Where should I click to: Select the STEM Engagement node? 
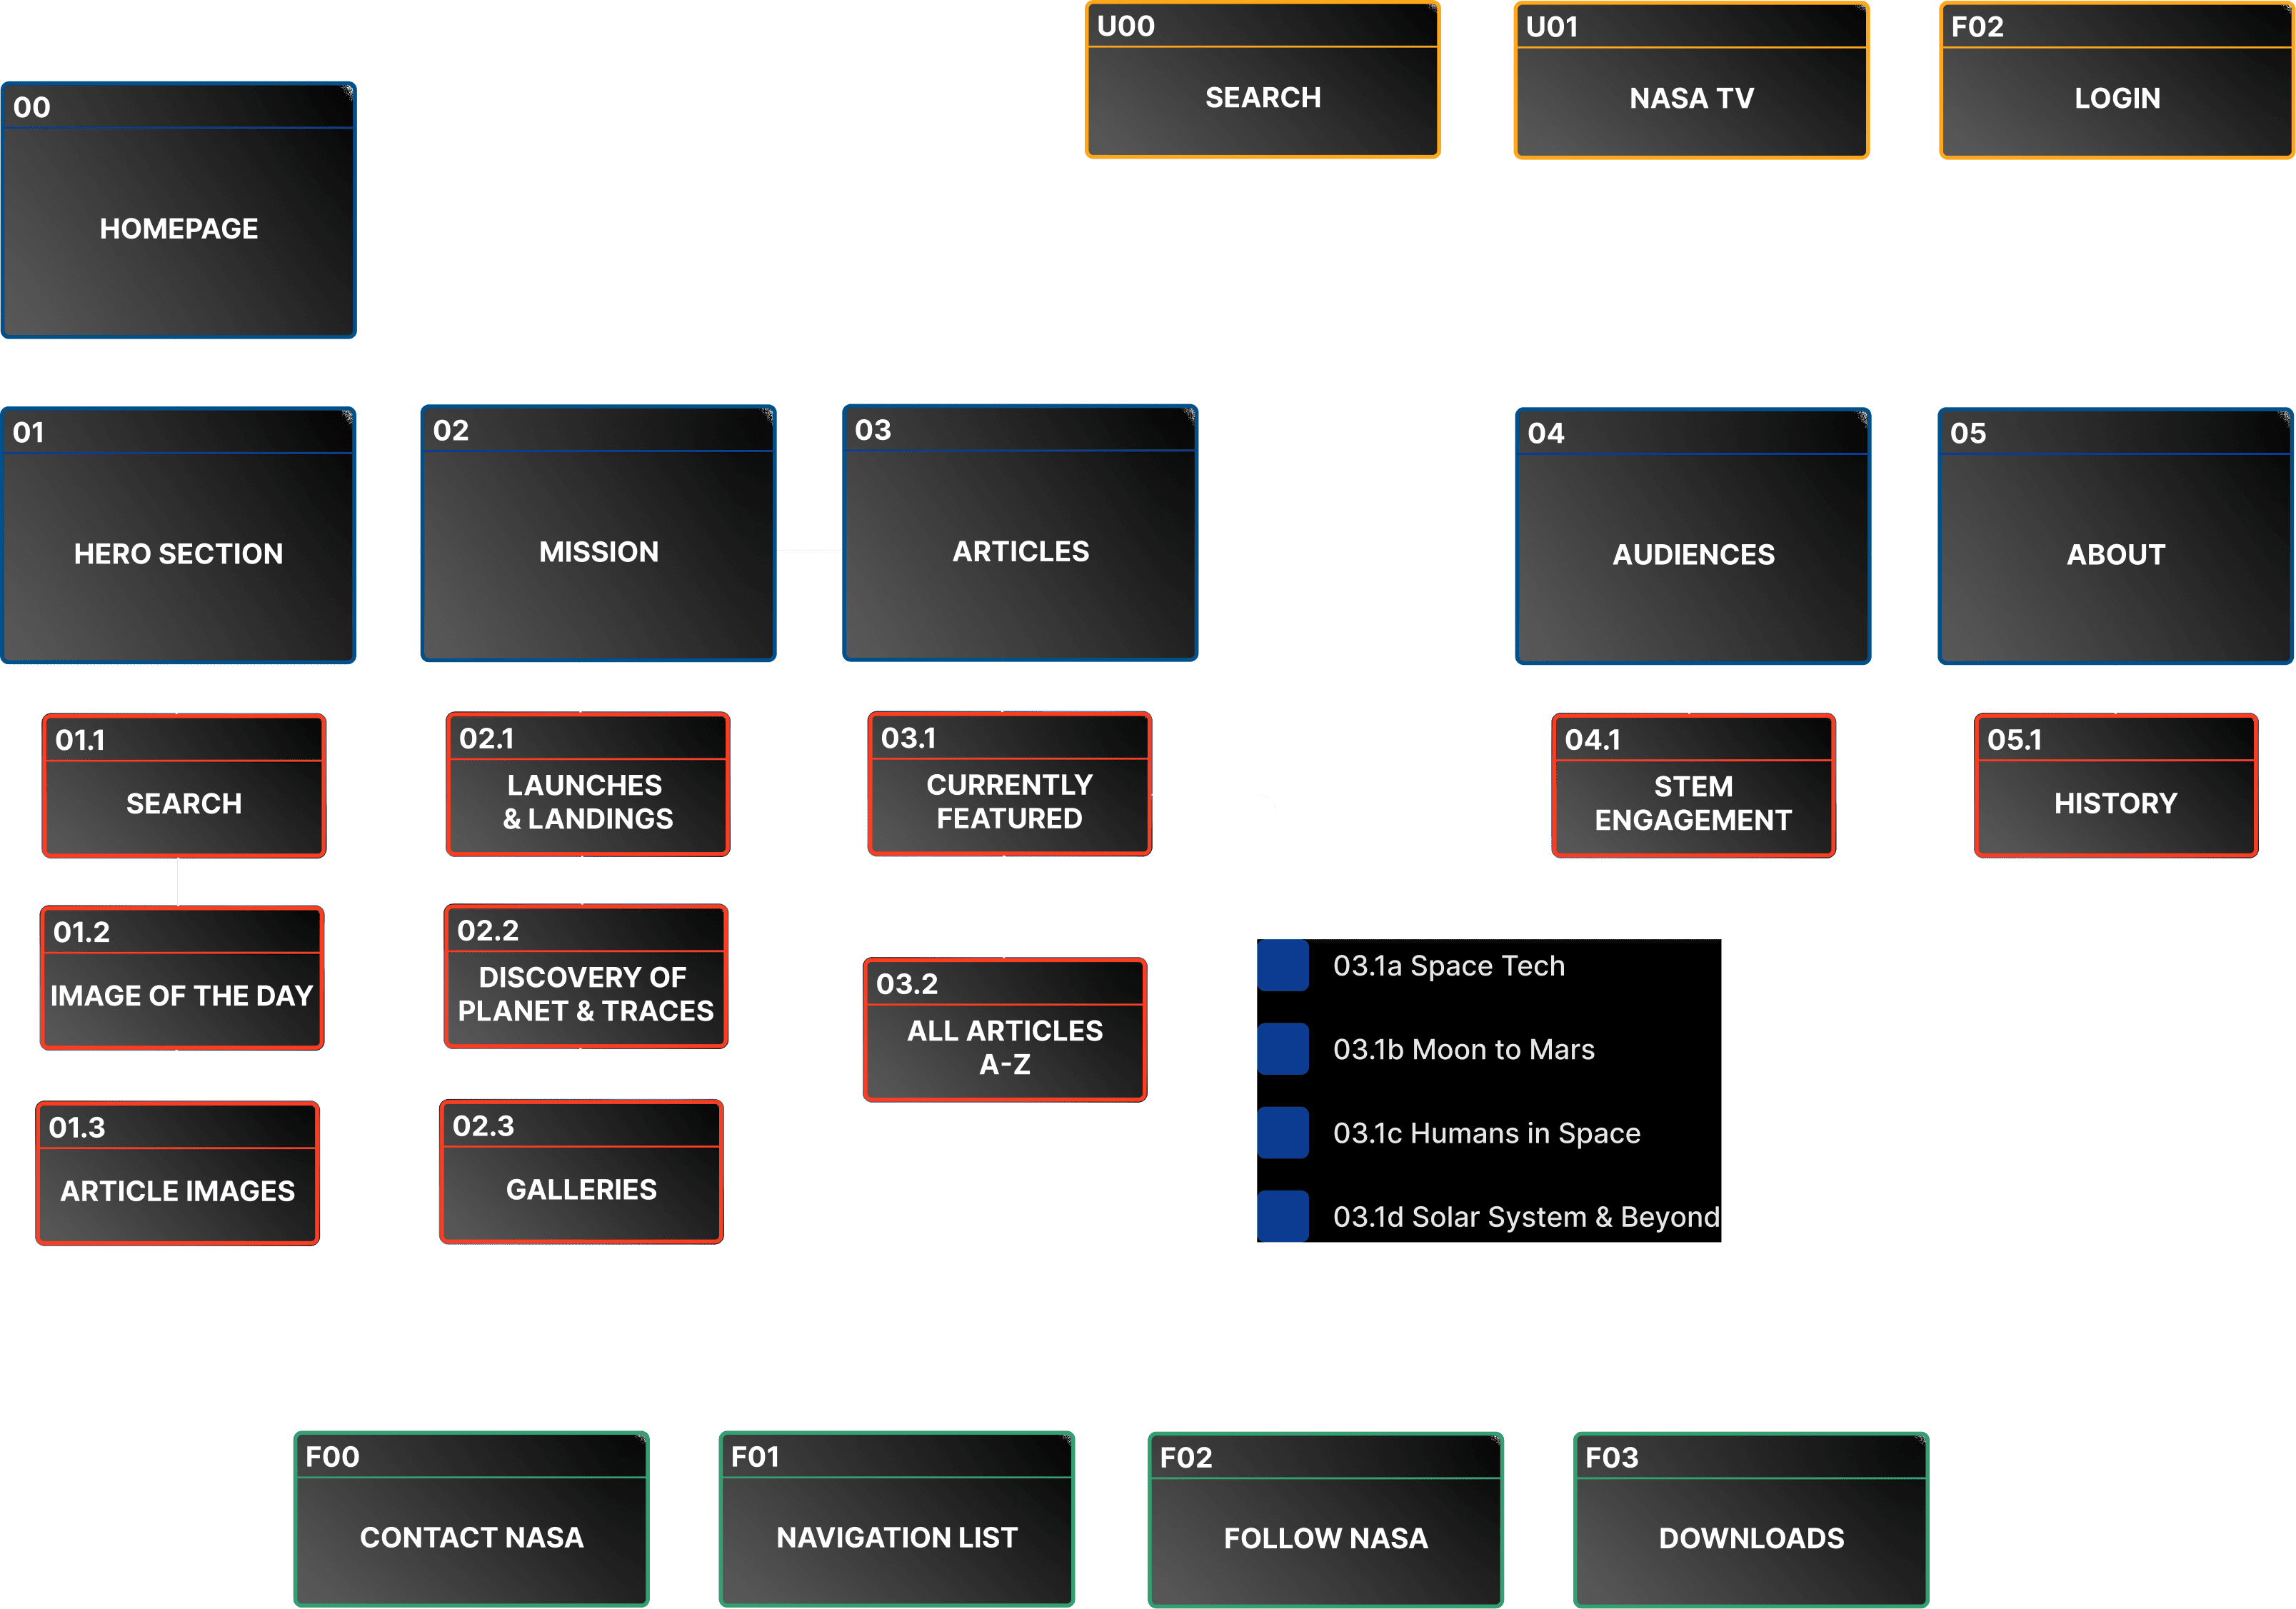pos(1692,802)
